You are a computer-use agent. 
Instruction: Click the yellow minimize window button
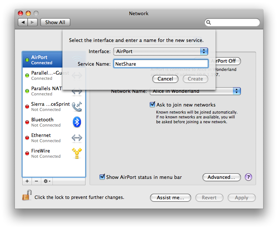(28, 13)
